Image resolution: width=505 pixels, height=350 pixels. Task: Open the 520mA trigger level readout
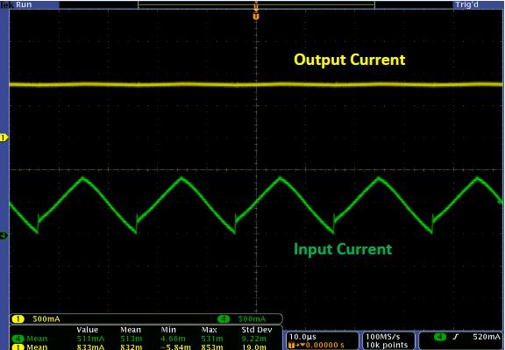(x=487, y=337)
